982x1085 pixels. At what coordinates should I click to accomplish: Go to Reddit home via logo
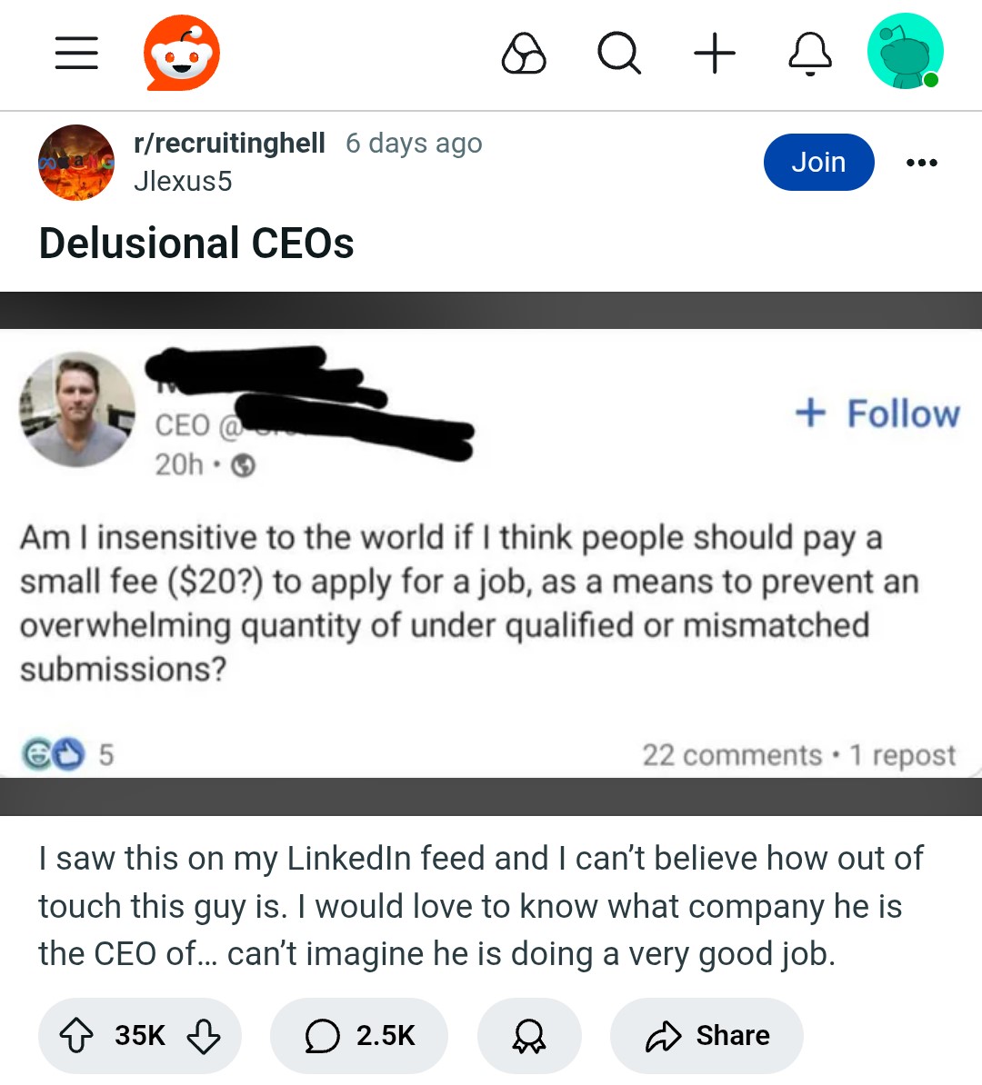click(182, 53)
